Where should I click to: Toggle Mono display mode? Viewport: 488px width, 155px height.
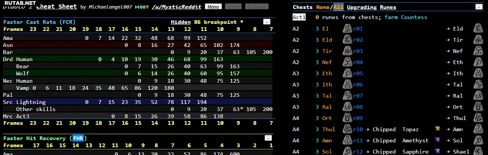pyautogui.click(x=213, y=7)
